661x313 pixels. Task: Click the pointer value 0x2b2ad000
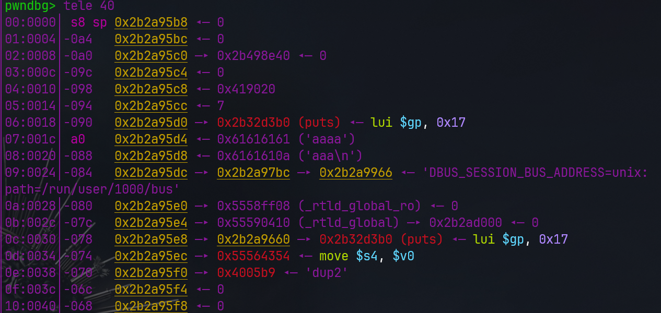point(466,223)
